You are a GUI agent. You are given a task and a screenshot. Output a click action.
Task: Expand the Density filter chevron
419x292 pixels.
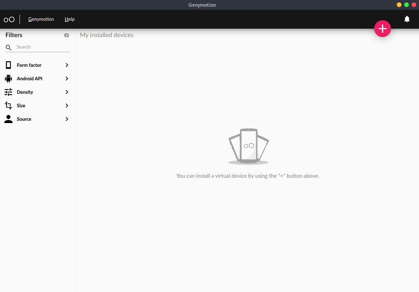coord(67,92)
